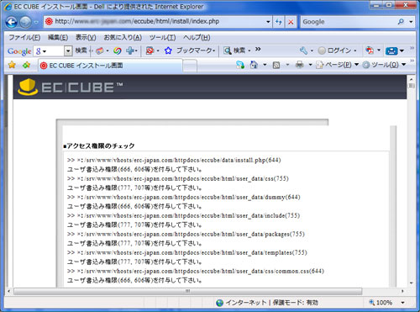Click the magnifier icon in search box
420x312 pixels.
(401, 22)
